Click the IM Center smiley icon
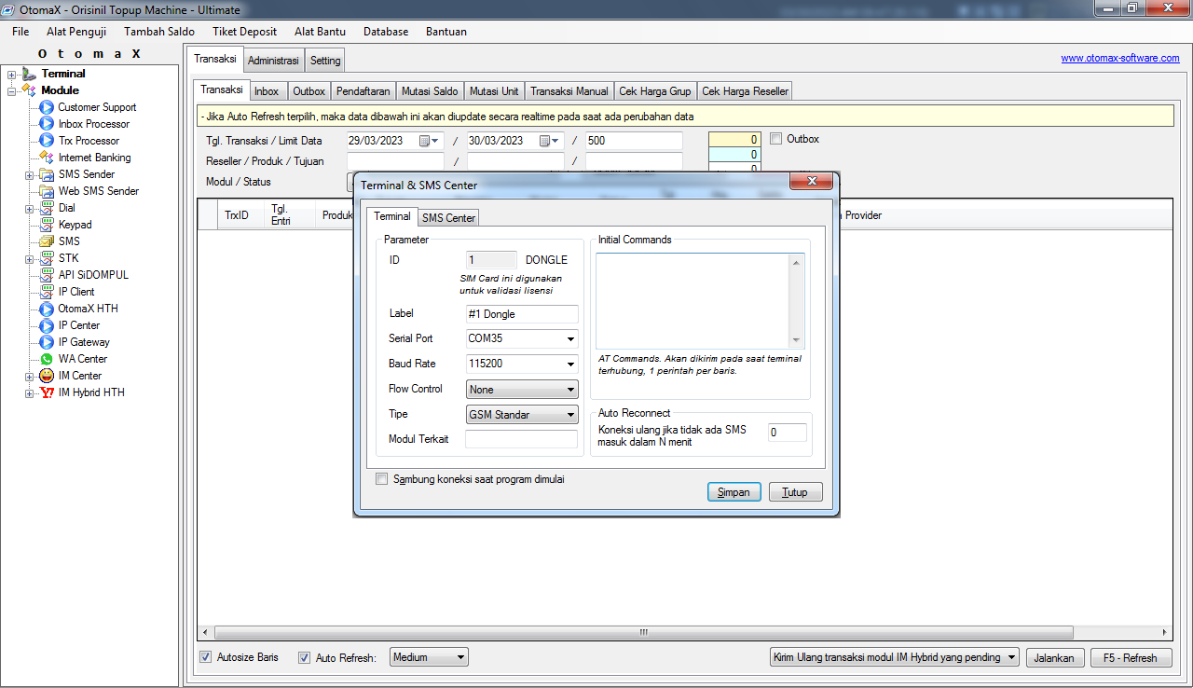The height and width of the screenshot is (688, 1193). [46, 376]
